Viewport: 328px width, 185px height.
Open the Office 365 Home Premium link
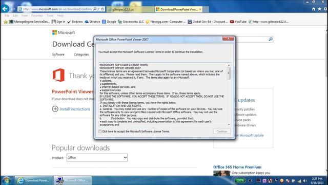point(237,167)
